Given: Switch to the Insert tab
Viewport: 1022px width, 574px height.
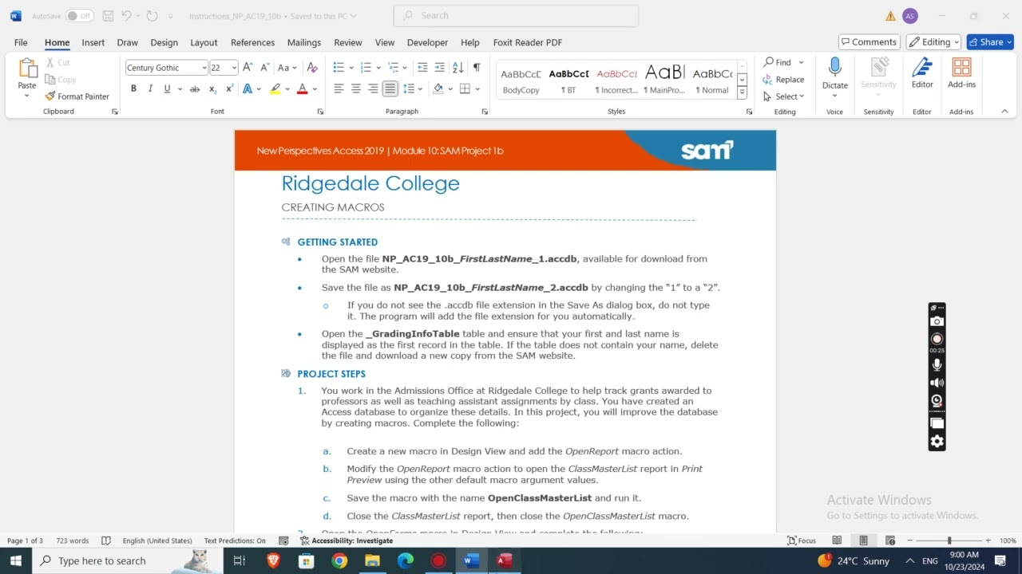Looking at the screenshot, I should coord(93,42).
